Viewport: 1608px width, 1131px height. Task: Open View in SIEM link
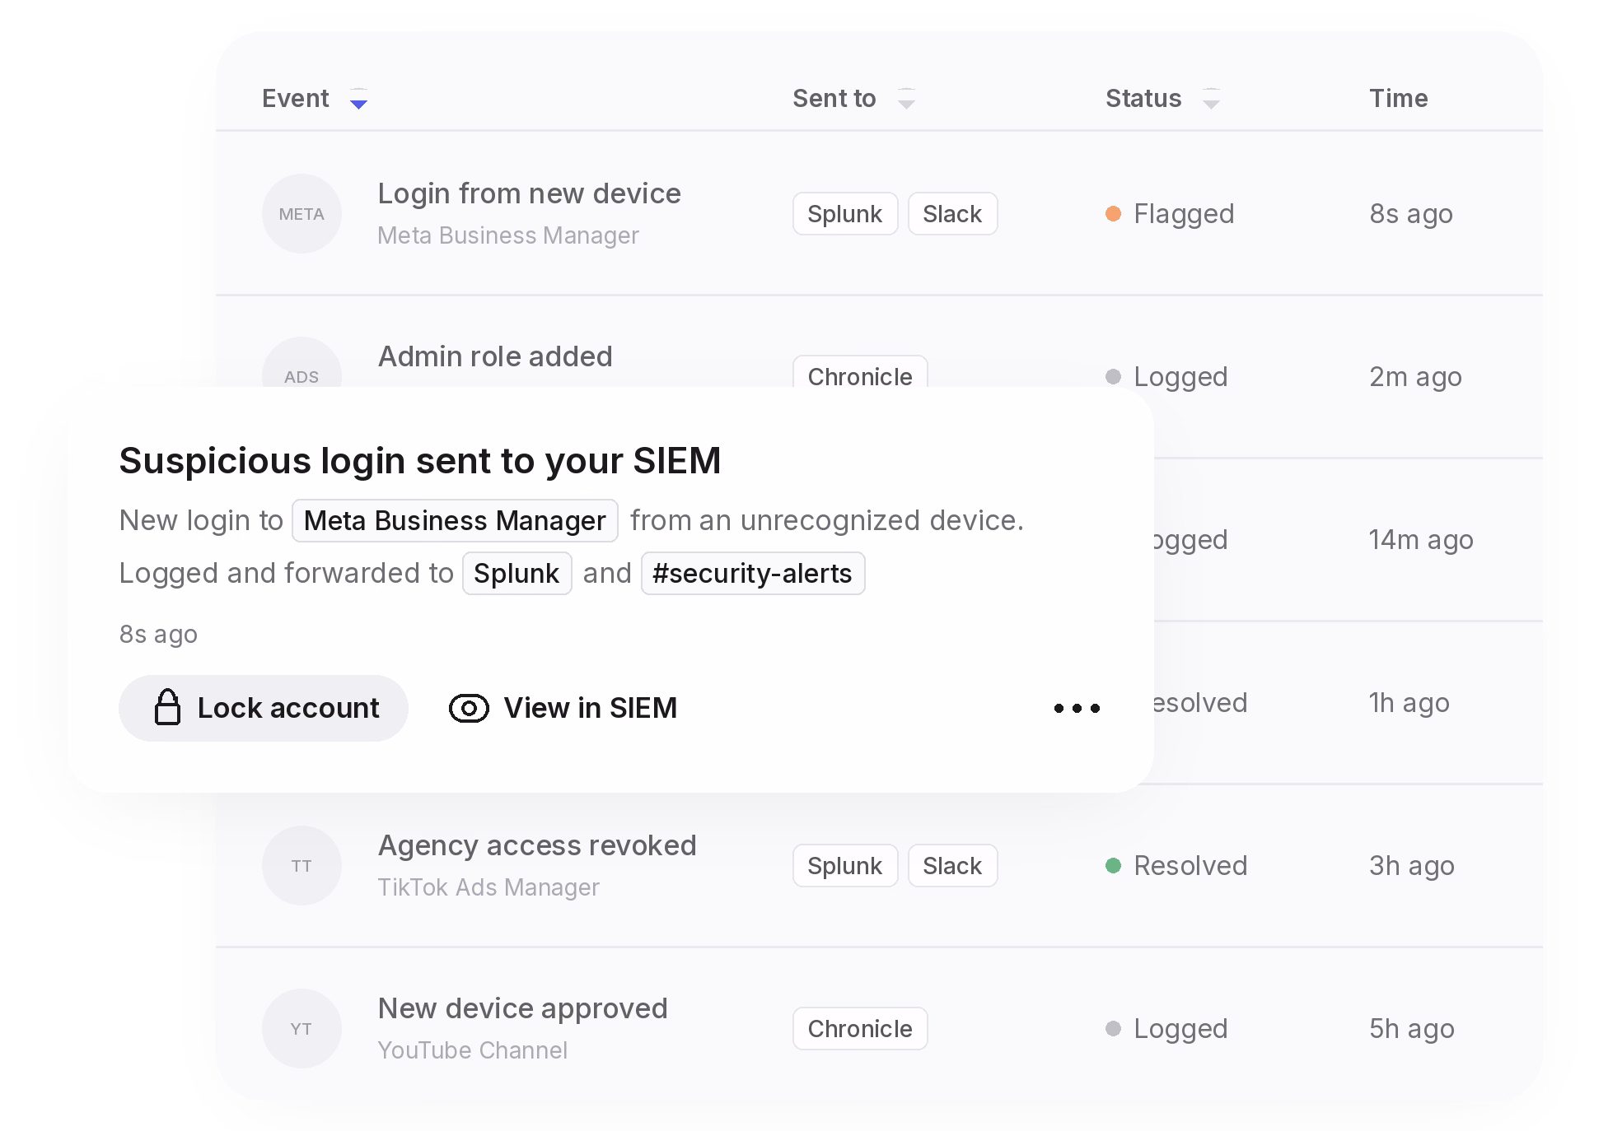pyautogui.click(x=590, y=708)
